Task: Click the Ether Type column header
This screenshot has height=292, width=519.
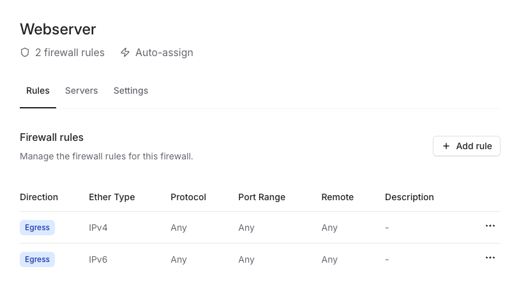Action: point(112,197)
